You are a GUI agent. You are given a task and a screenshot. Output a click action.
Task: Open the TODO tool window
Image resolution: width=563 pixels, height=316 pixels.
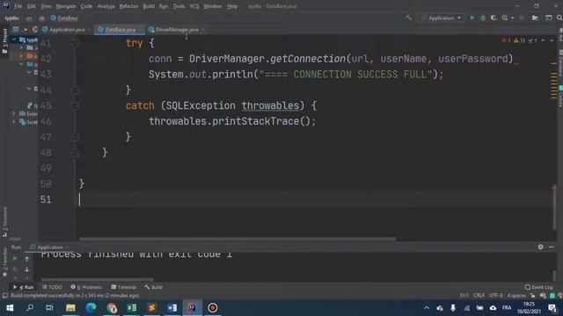pyautogui.click(x=53, y=287)
